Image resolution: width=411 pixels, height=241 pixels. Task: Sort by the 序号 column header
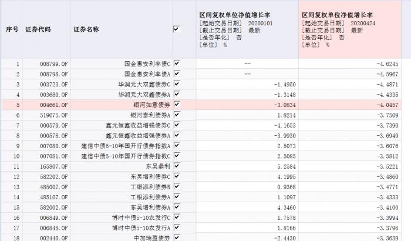12,29
